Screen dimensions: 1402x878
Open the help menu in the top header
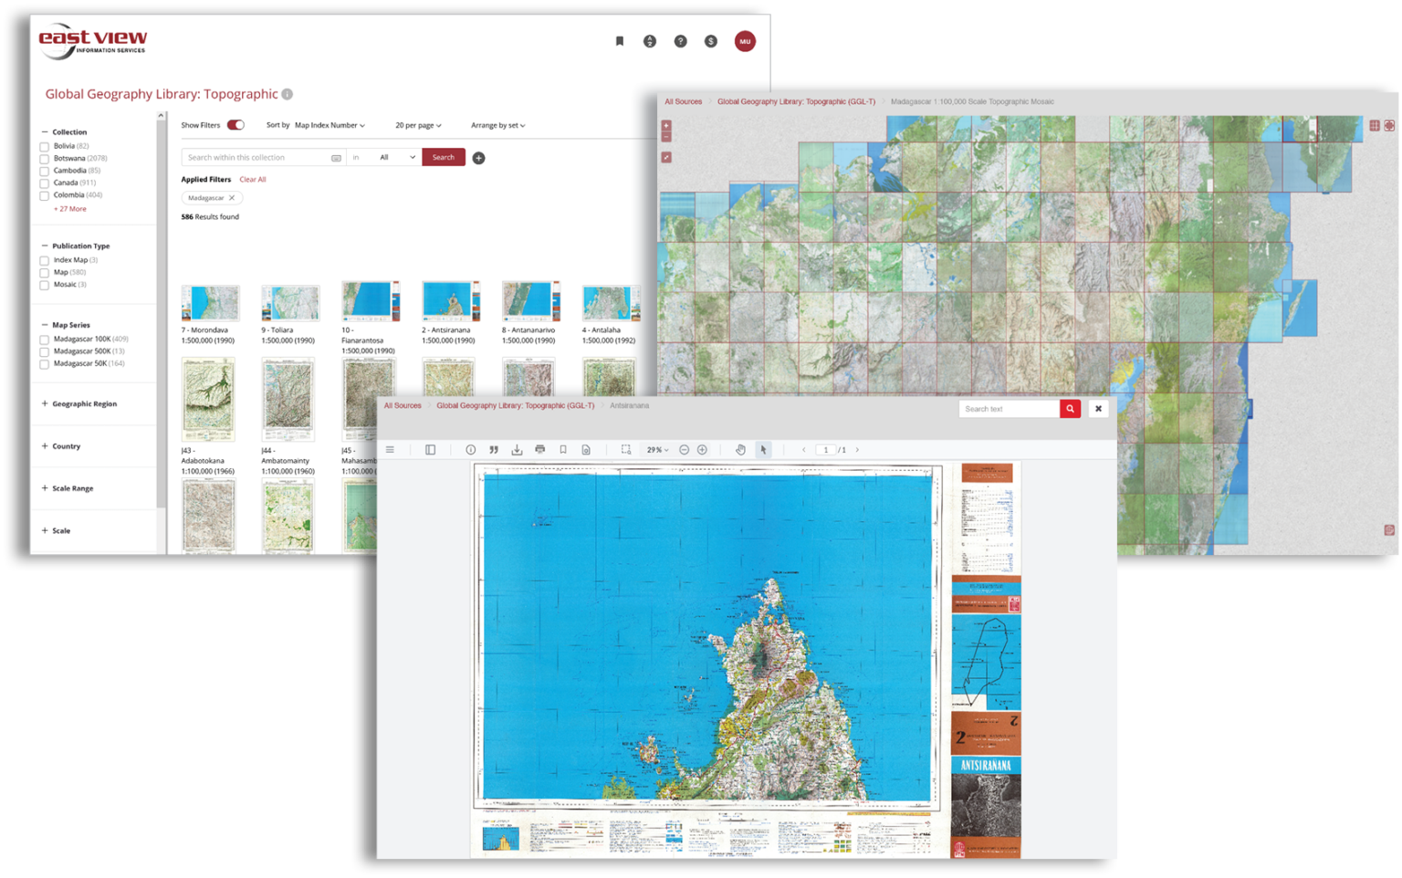tap(680, 40)
